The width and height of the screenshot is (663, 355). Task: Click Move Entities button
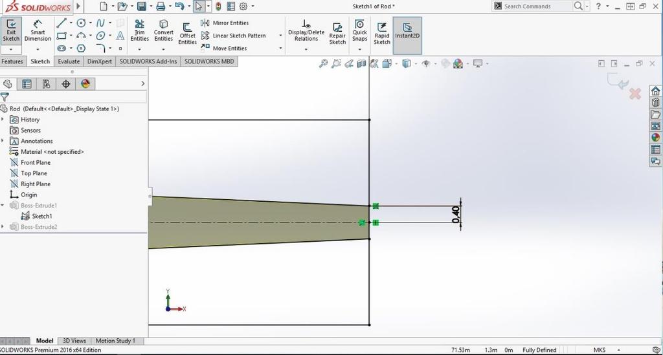pos(223,48)
